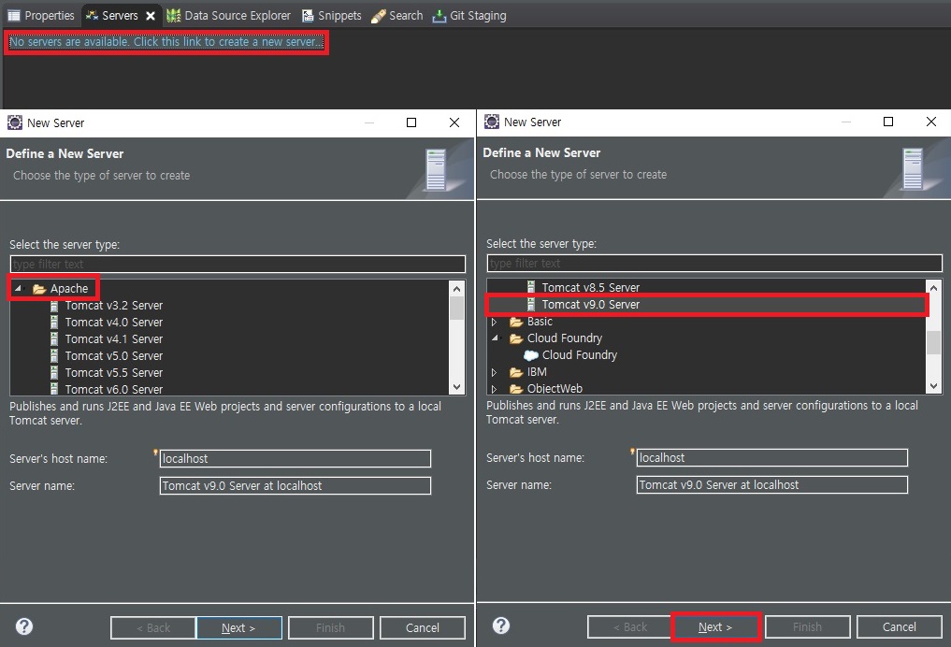
Task: Click Finish in the left New Server dialog
Action: (330, 628)
